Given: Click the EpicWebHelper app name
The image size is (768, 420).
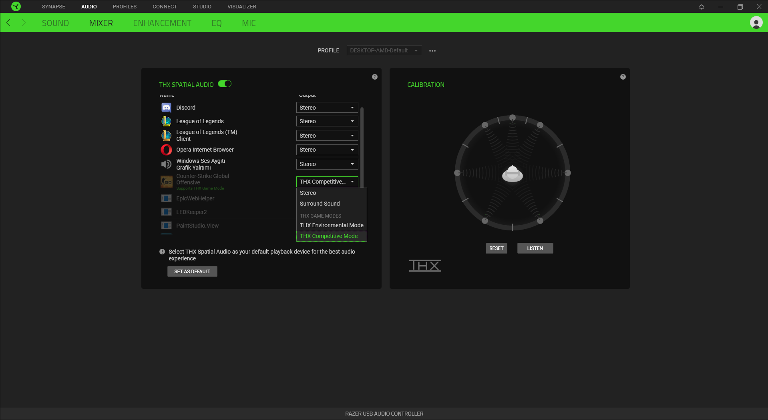Looking at the screenshot, I should point(195,198).
